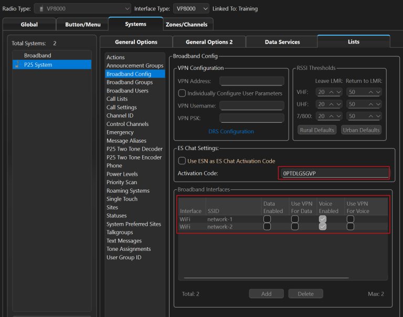
Task: Click the Rural Defaults button
Action: coord(316,130)
